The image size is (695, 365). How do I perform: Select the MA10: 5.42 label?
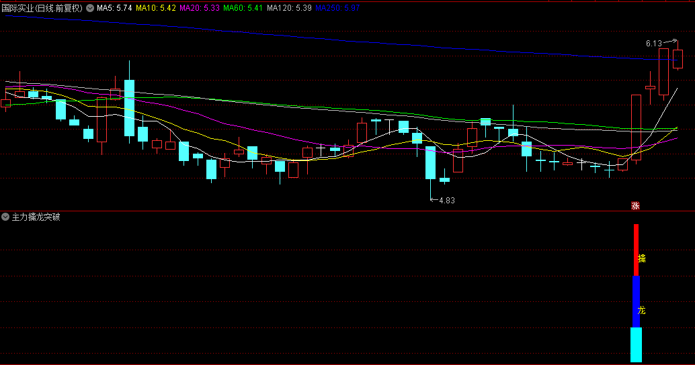pos(155,8)
